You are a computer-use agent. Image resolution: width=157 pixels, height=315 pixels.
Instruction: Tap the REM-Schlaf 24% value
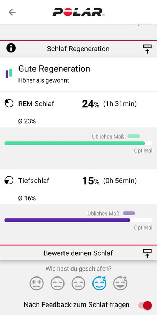(90, 104)
